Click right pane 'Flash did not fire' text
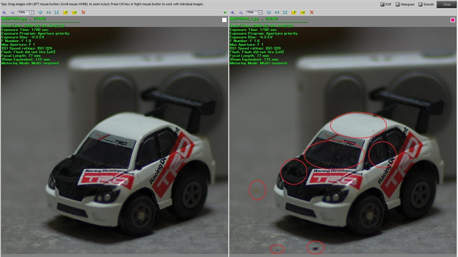Image resolution: width=458 pixels, height=257 pixels. pos(259,52)
